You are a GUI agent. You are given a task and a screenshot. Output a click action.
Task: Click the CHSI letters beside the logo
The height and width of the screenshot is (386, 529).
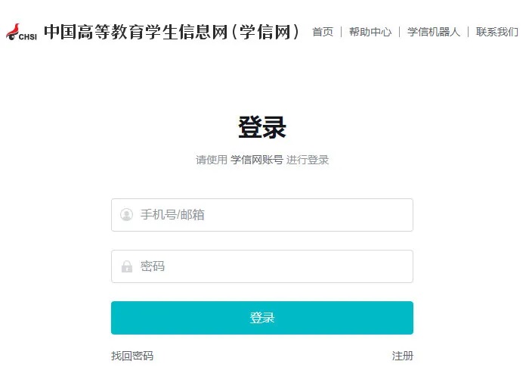[x=28, y=36]
